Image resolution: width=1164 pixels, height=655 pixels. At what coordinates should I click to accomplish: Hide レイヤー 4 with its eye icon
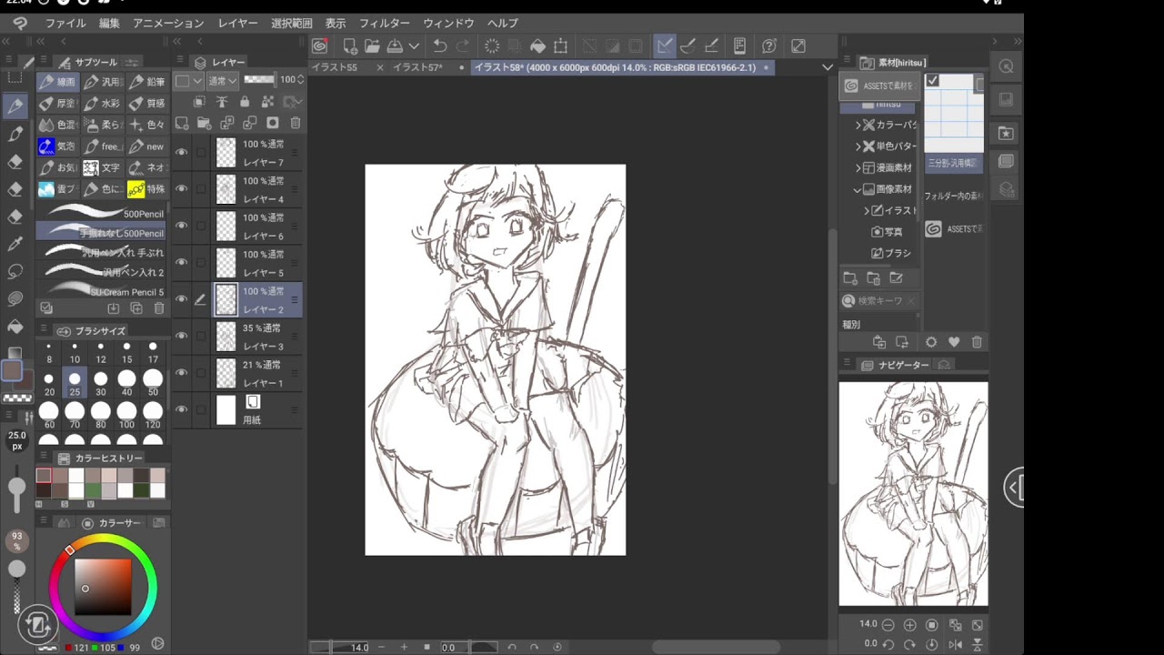(182, 188)
